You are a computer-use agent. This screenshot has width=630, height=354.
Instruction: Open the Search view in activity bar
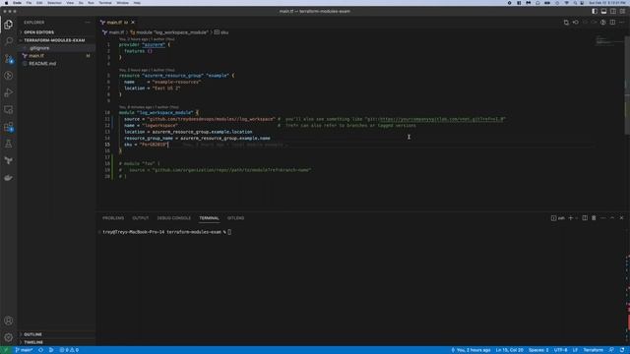[x=9, y=41]
